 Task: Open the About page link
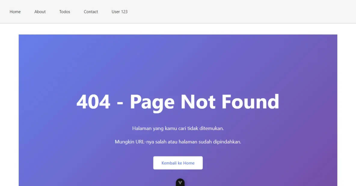[x=40, y=12]
